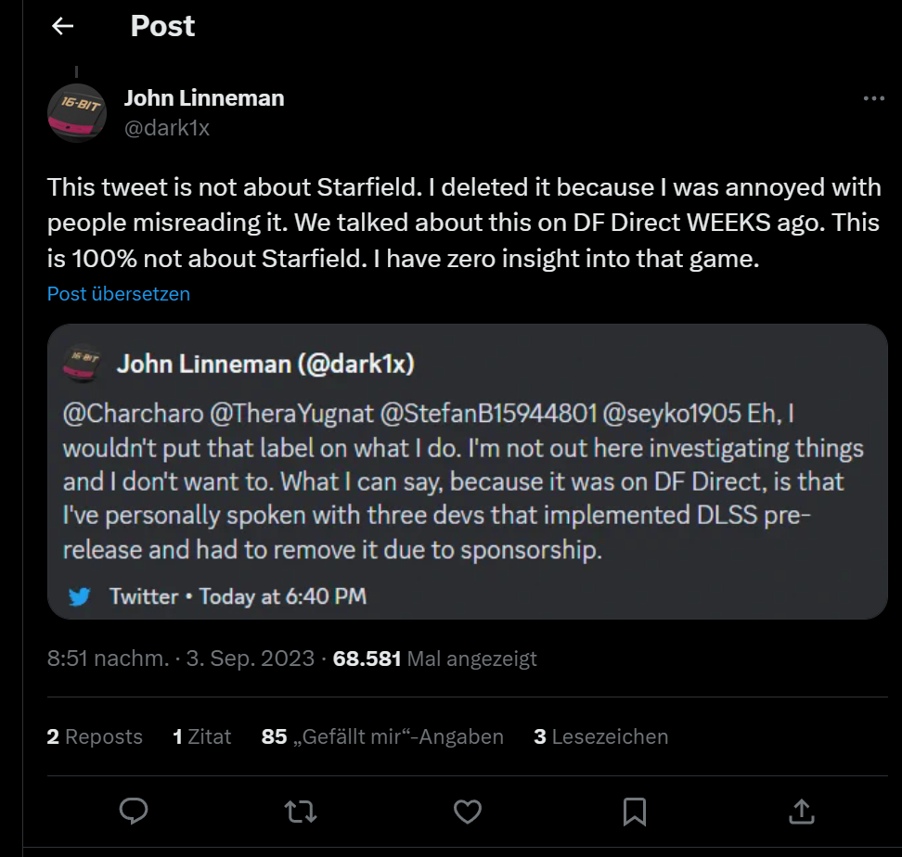Click the share upload icon
Image resolution: width=902 pixels, height=857 pixels.
[801, 812]
